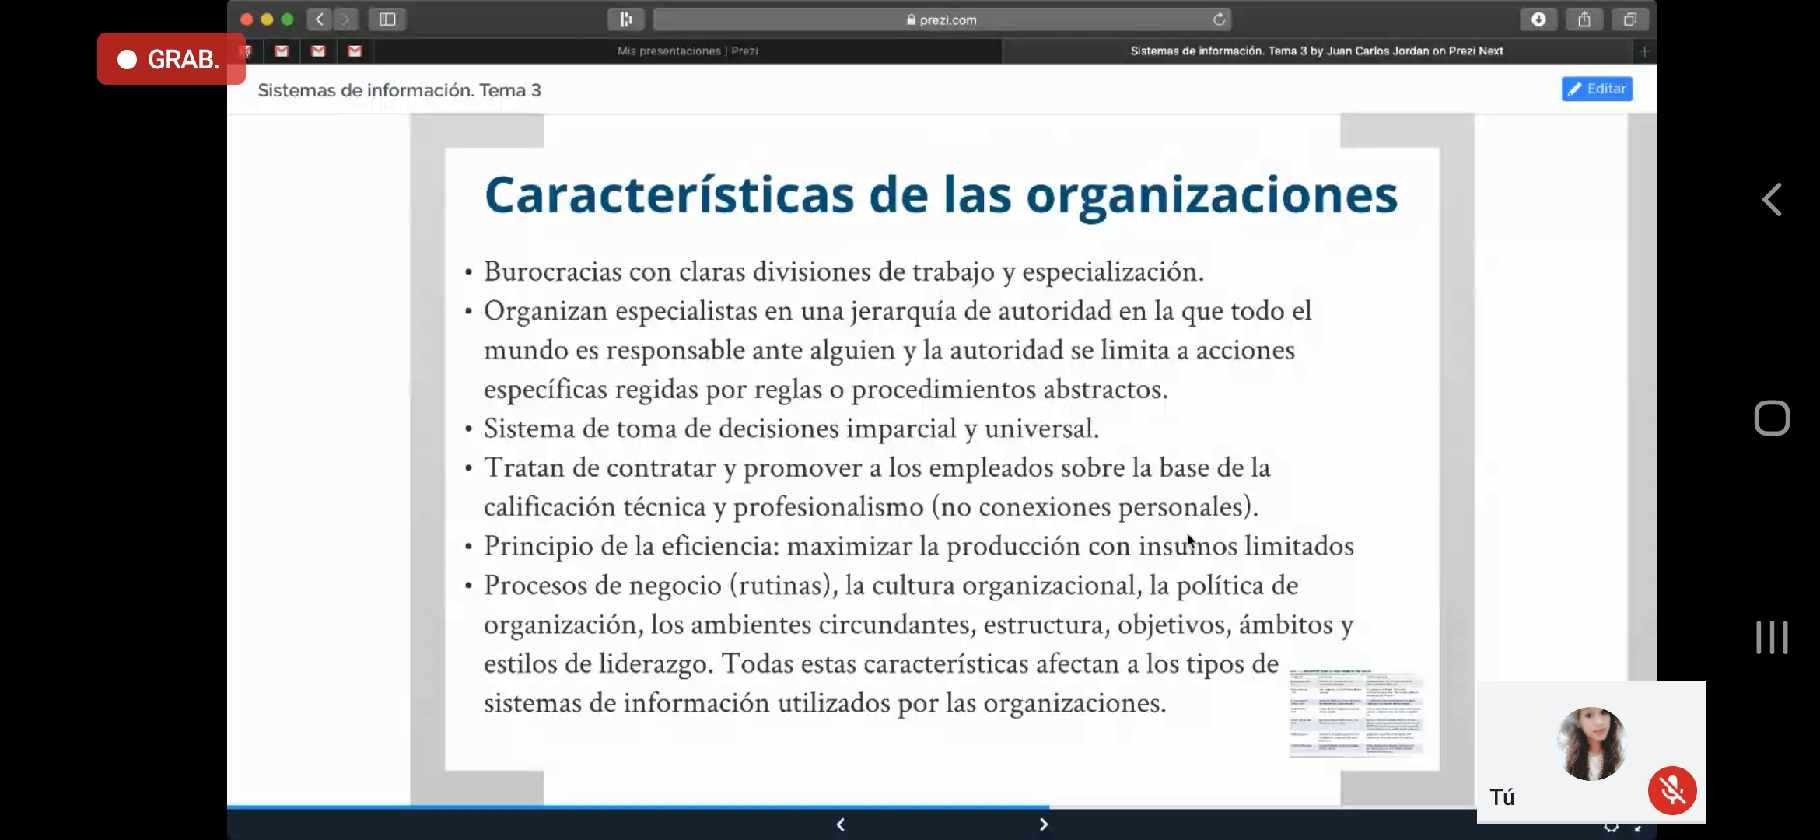Go to the previous Prezi slide
Image resolution: width=1820 pixels, height=840 pixels.
(841, 824)
